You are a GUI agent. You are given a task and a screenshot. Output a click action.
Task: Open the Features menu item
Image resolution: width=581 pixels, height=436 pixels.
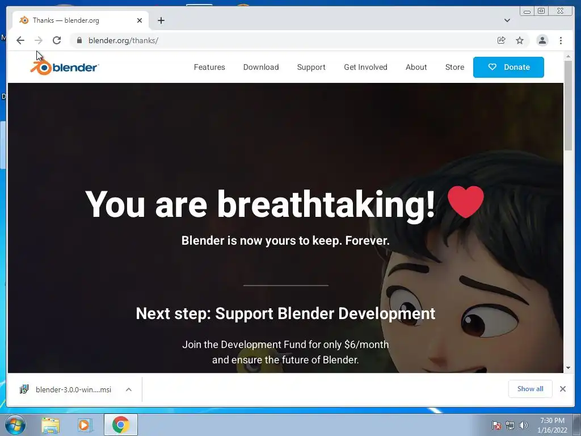tap(209, 67)
